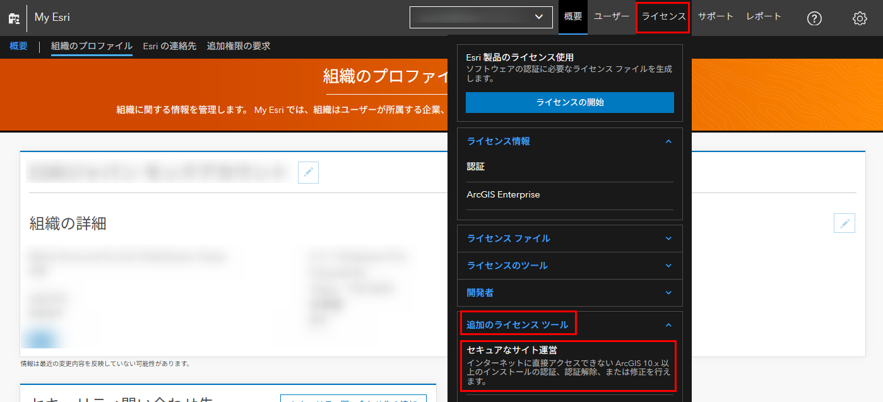Click pencil icon beside 組織の詳細
Screen dimensions: 883x402
click(x=844, y=223)
